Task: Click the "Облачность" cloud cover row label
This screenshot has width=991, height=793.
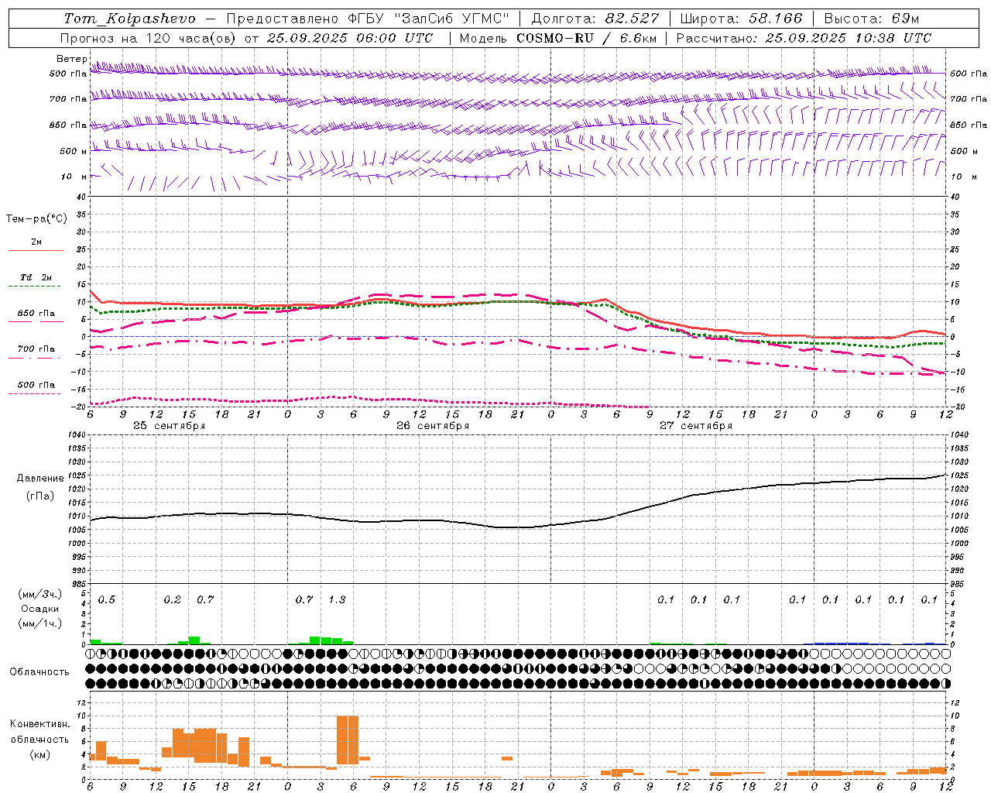Action: coord(39,672)
